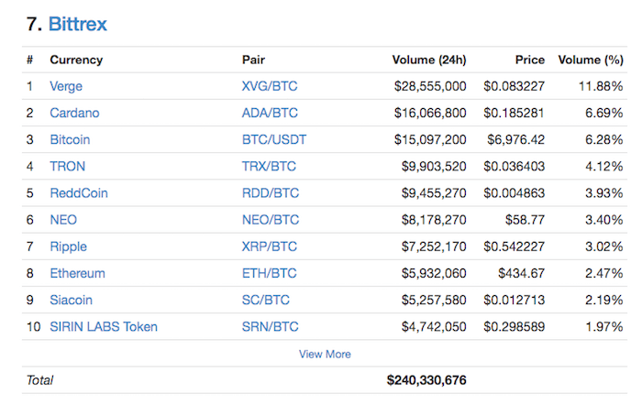Viewport: 642px width, 405px height.
Task: Open the ReddCoin currency link
Action: (79, 192)
